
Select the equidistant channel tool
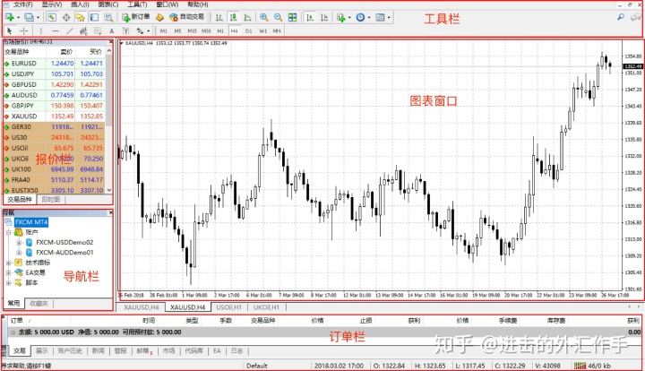pyautogui.click(x=83, y=30)
